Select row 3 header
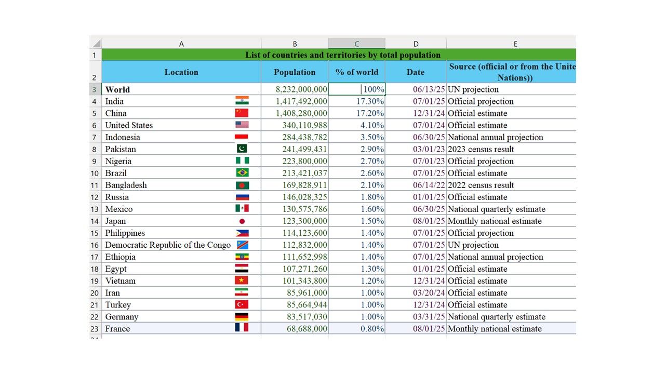Screen dimensions: 665x374 [95, 89]
